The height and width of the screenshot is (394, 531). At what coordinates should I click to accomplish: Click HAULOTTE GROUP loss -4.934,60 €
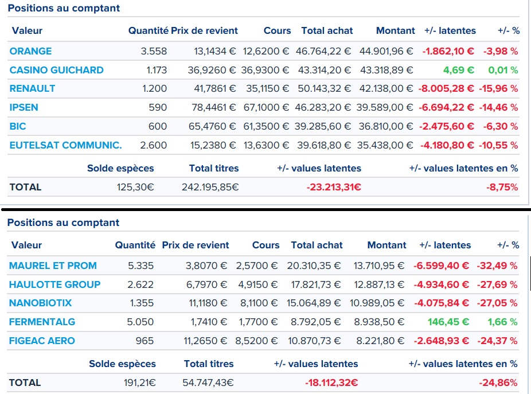(x=442, y=284)
